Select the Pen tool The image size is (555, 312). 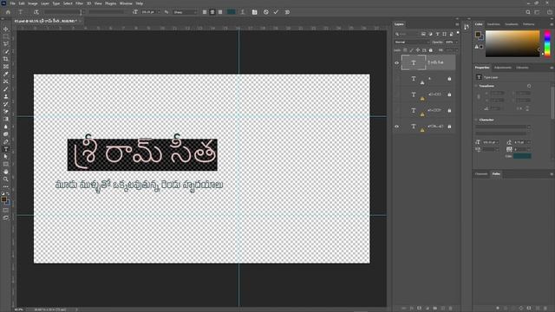click(6, 142)
